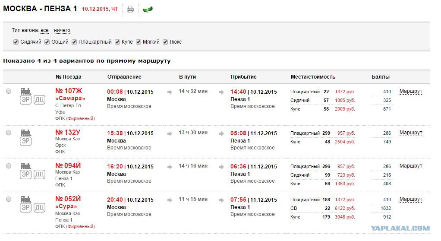The width and height of the screenshot is (441, 241).
Task: Toggle the Люкс checkbox
Action: click(x=165, y=42)
